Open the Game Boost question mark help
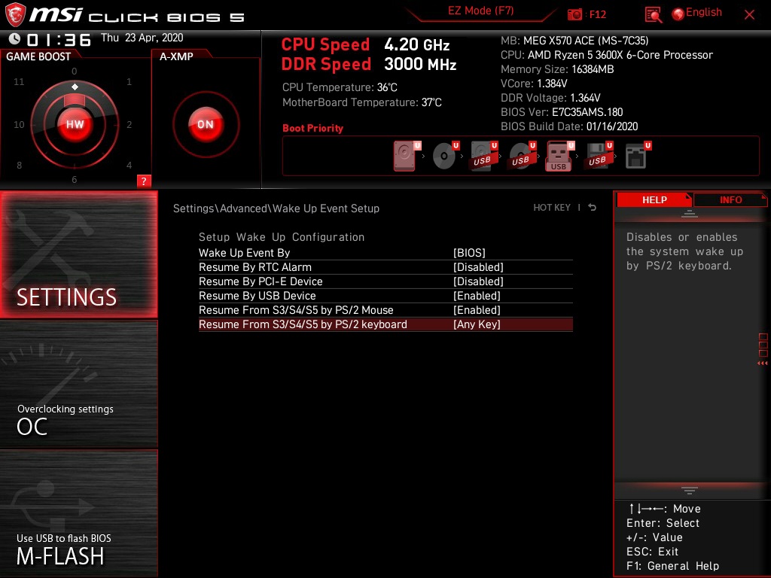Screen dimensions: 771x578 (x=144, y=181)
